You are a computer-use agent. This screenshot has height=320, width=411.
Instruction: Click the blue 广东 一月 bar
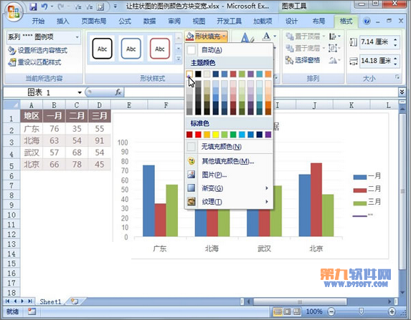pyautogui.click(x=148, y=200)
